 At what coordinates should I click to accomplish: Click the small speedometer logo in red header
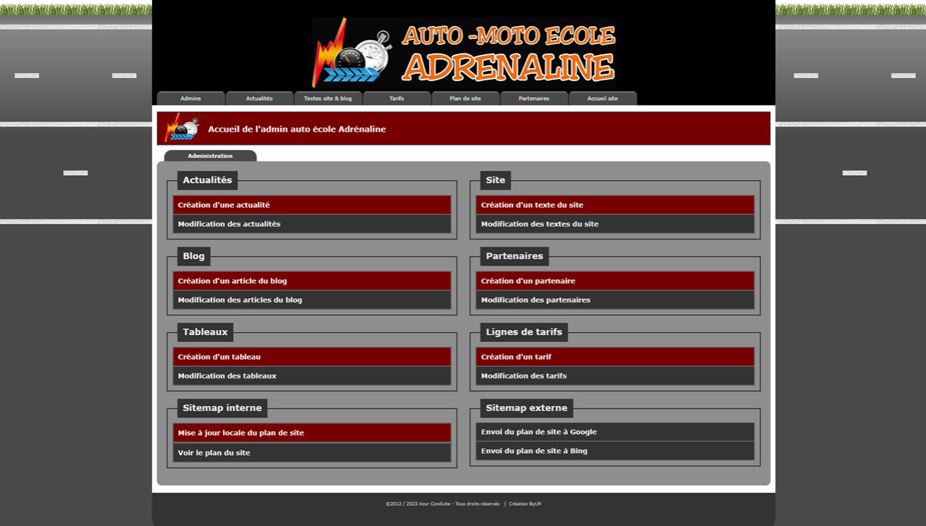pos(182,128)
